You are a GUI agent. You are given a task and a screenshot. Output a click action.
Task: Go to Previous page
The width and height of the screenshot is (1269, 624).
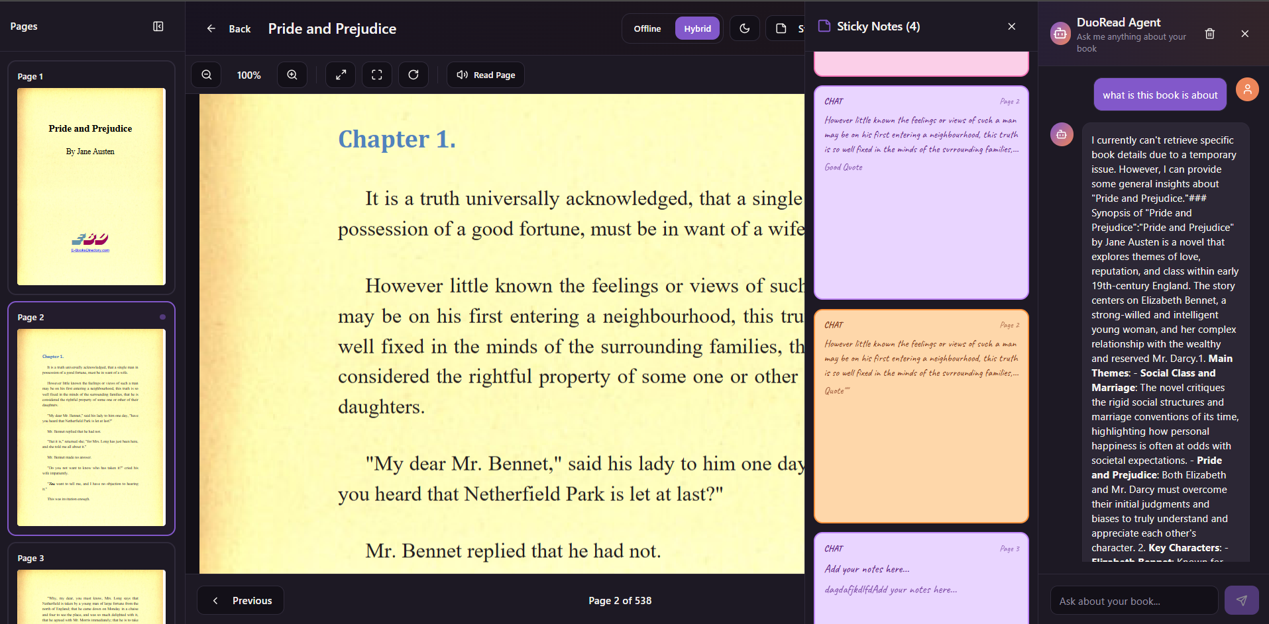click(241, 600)
